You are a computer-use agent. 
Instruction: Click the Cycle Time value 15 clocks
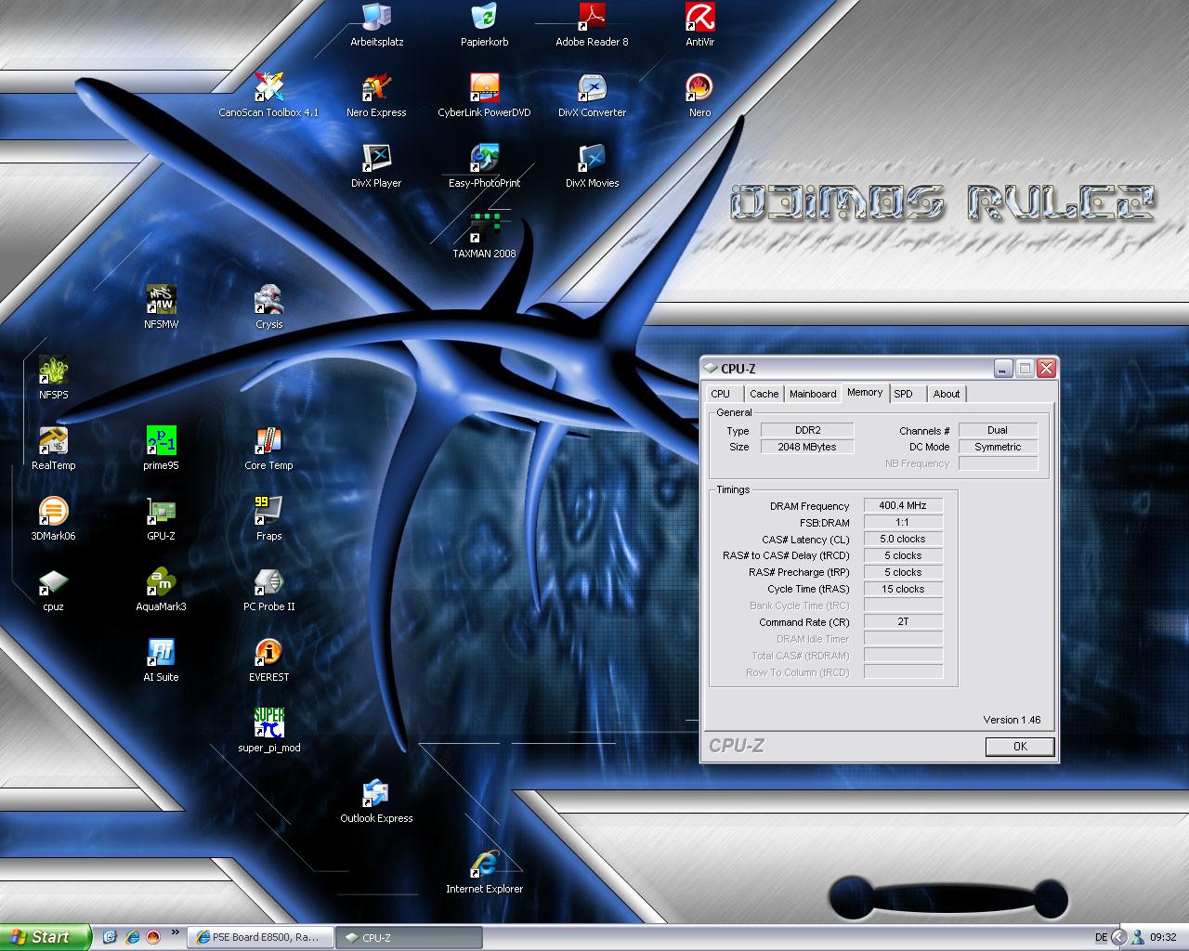[x=903, y=589]
